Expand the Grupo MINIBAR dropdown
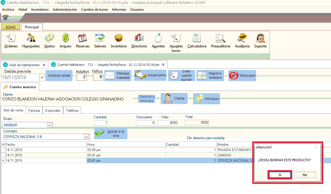The height and width of the screenshot is (194, 331). click(50, 125)
